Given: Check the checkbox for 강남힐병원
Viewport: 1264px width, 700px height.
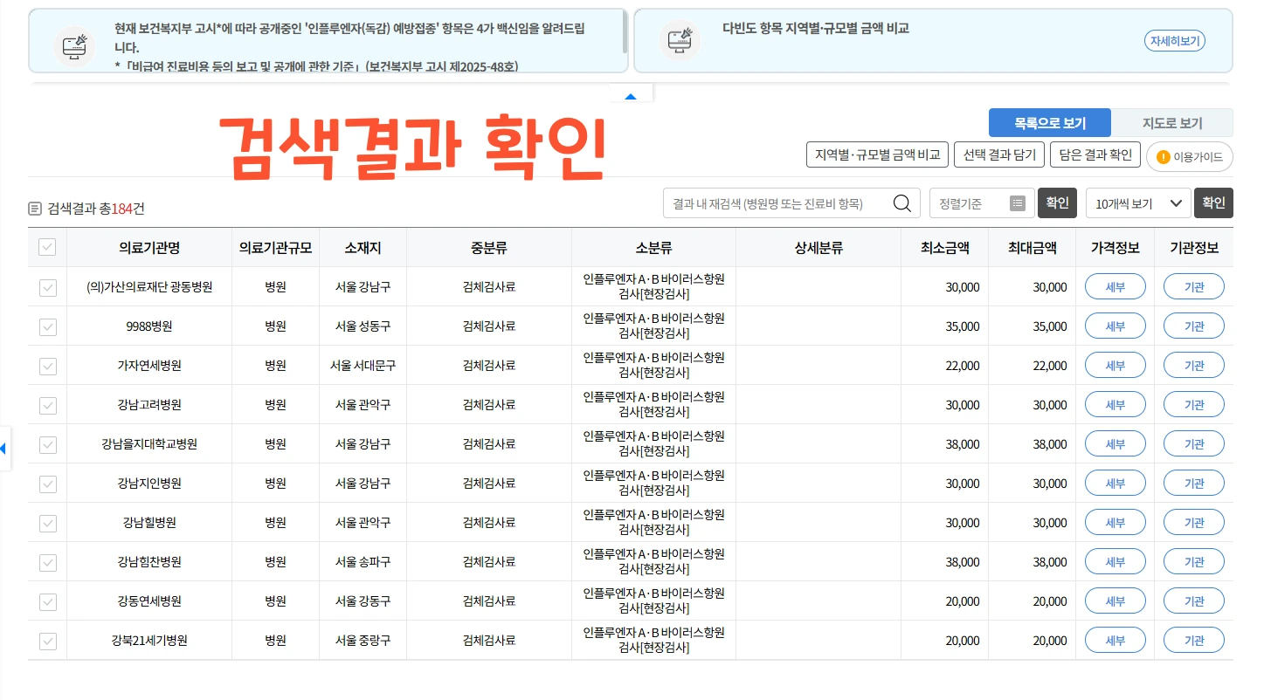Looking at the screenshot, I should [46, 522].
